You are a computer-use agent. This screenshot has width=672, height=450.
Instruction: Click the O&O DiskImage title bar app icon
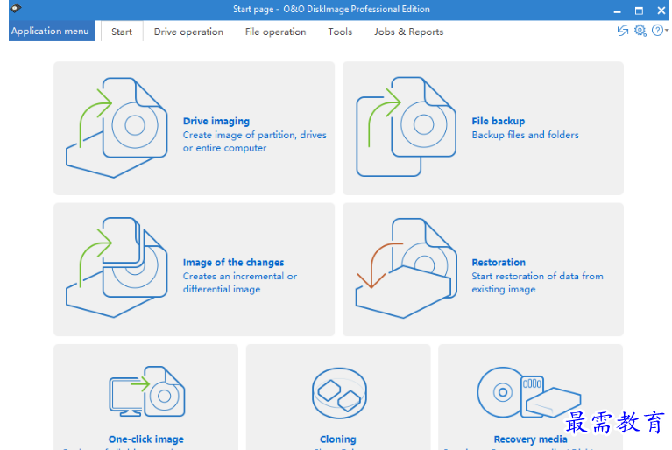(16, 8)
